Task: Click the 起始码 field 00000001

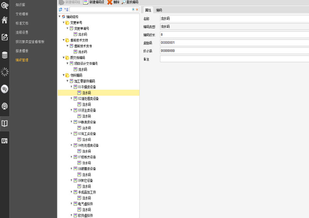Action: [x=234, y=43]
